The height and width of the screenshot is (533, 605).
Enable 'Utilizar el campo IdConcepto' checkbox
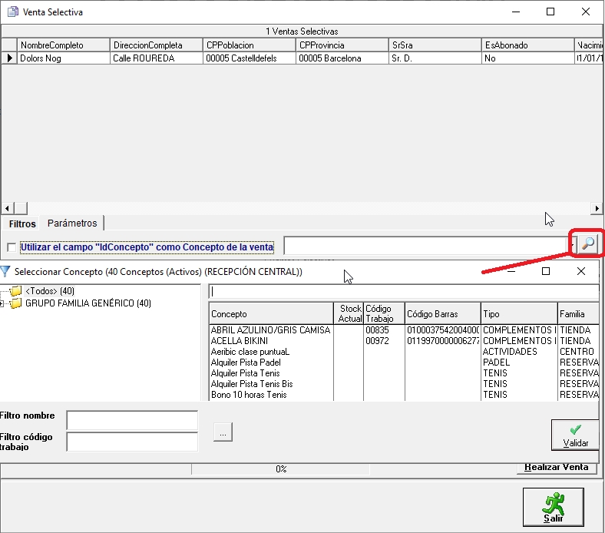tap(12, 247)
